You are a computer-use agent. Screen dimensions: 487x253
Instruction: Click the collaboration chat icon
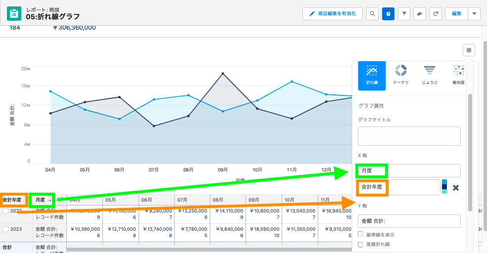pos(420,14)
